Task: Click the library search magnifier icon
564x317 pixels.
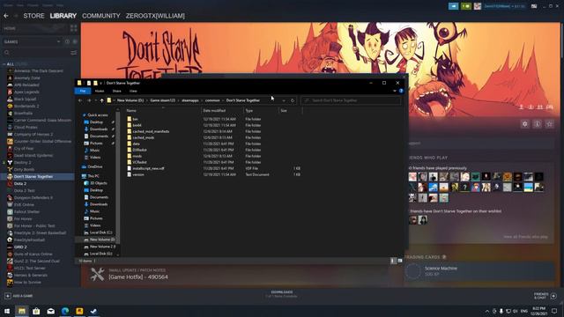Action: coord(7,53)
